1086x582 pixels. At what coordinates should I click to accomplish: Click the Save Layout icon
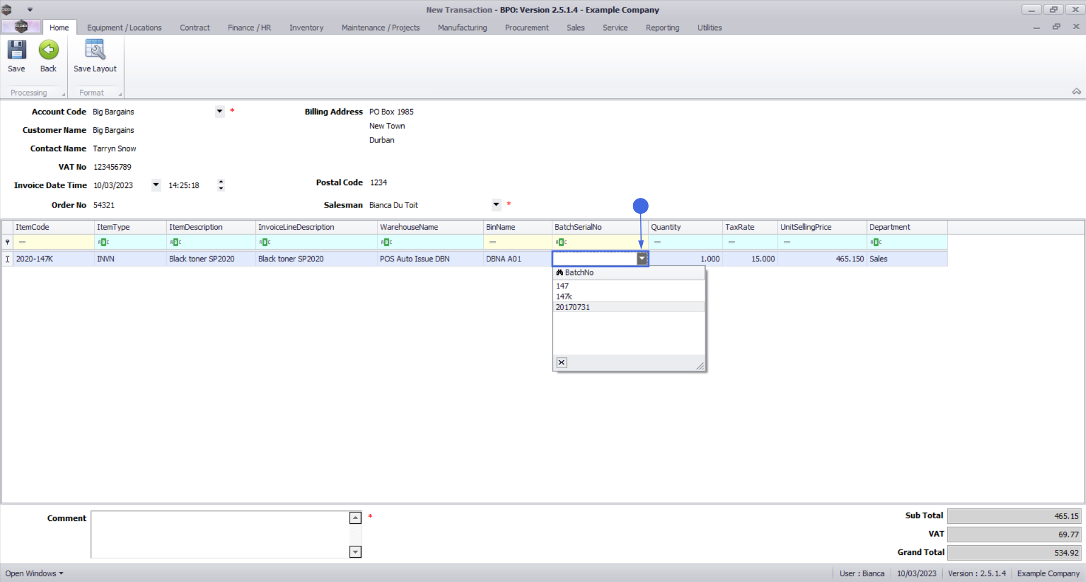(x=95, y=50)
